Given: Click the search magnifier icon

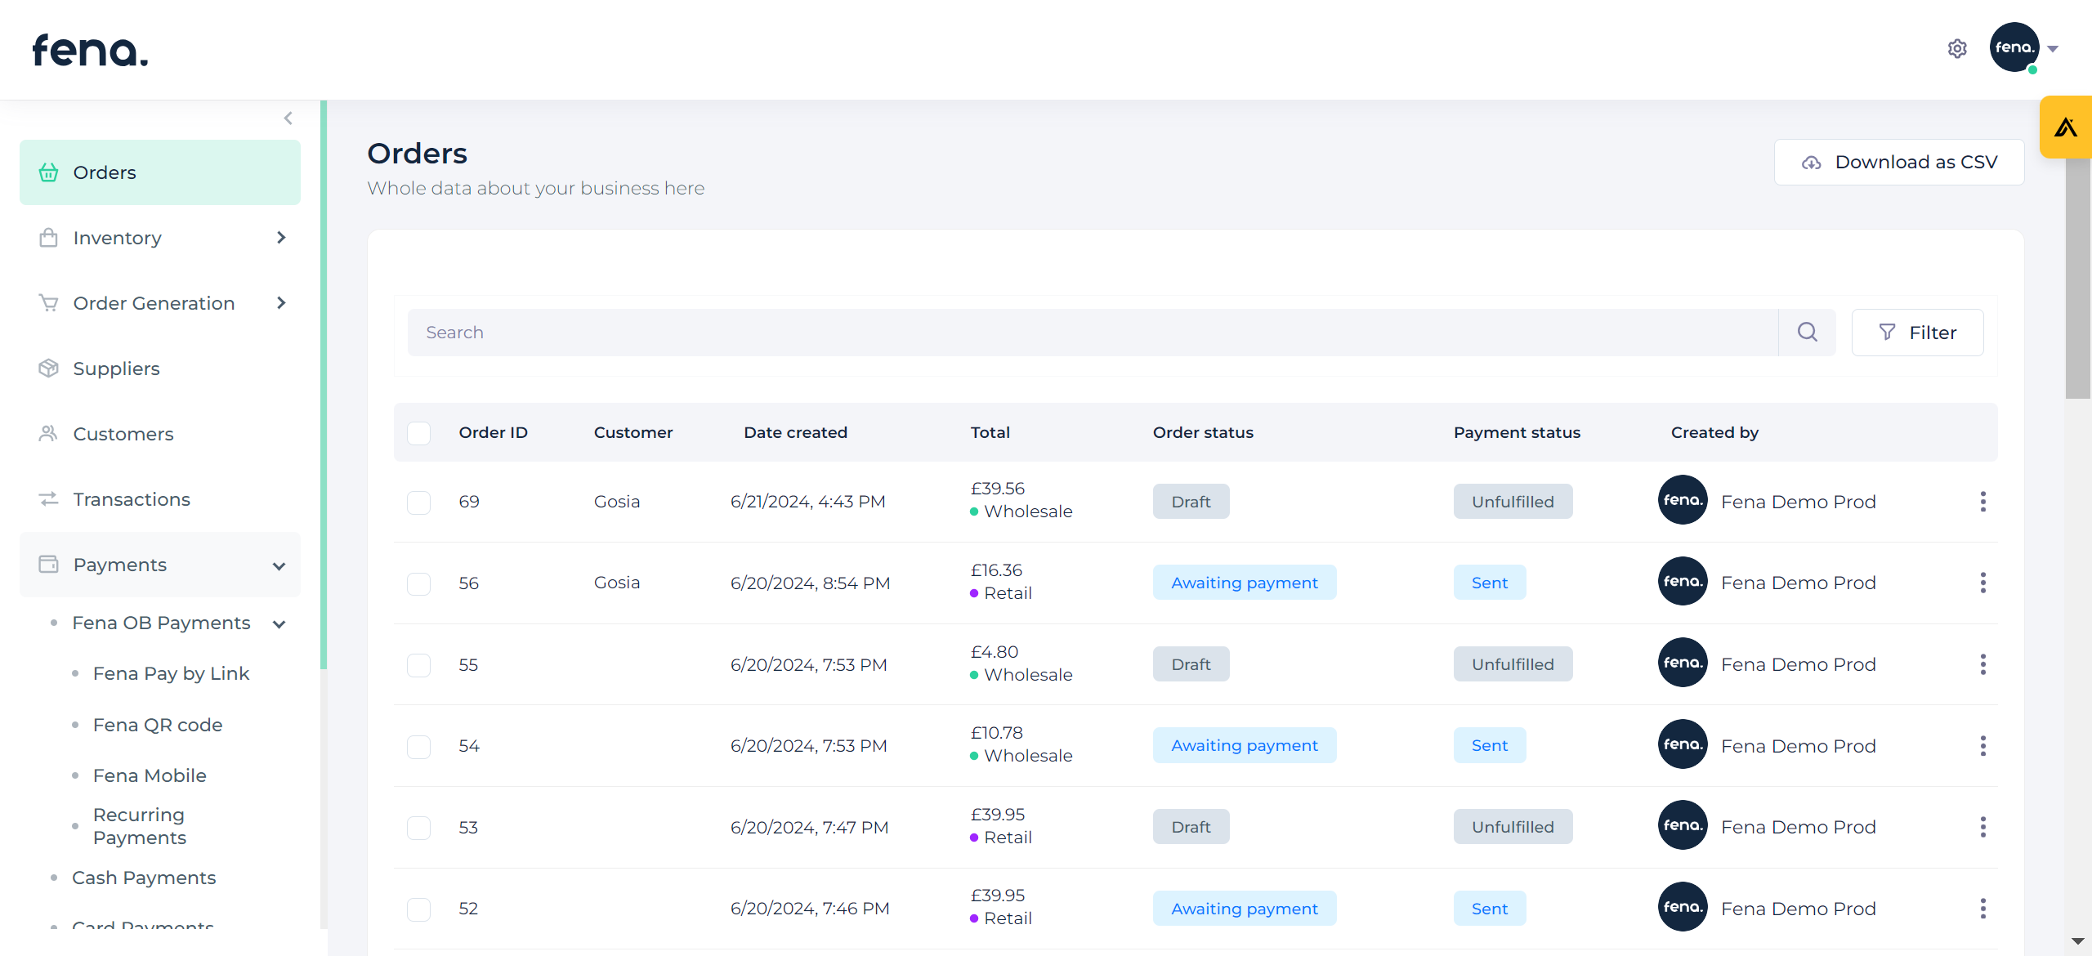Looking at the screenshot, I should pyautogui.click(x=1807, y=332).
